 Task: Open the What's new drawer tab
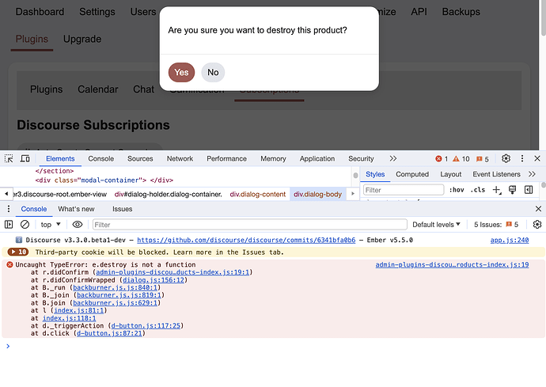[x=76, y=210]
